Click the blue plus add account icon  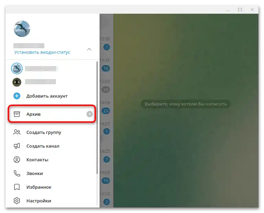coord(17,96)
